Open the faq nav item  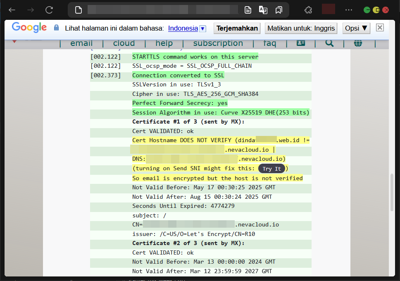[x=270, y=43]
